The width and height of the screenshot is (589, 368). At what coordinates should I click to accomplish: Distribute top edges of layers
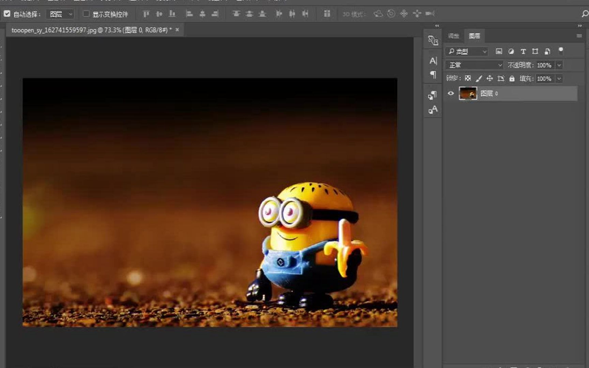click(x=236, y=14)
